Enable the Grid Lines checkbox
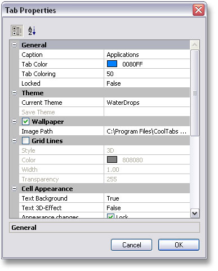 [25, 141]
